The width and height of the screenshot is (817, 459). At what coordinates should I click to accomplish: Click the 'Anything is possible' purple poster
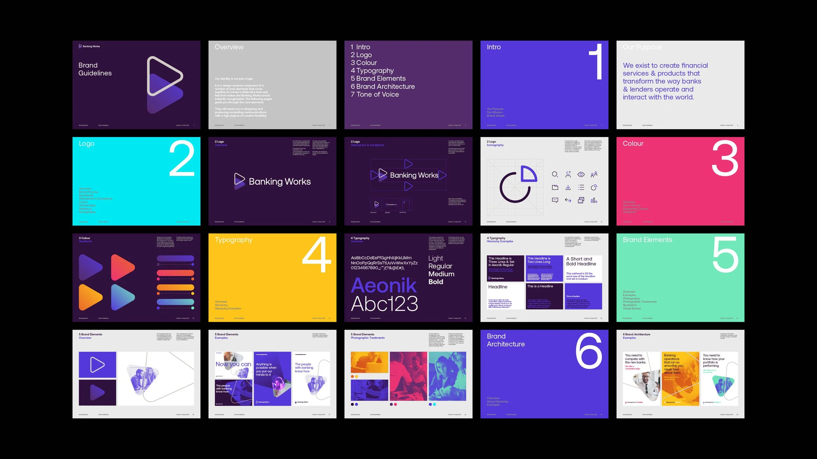click(272, 379)
